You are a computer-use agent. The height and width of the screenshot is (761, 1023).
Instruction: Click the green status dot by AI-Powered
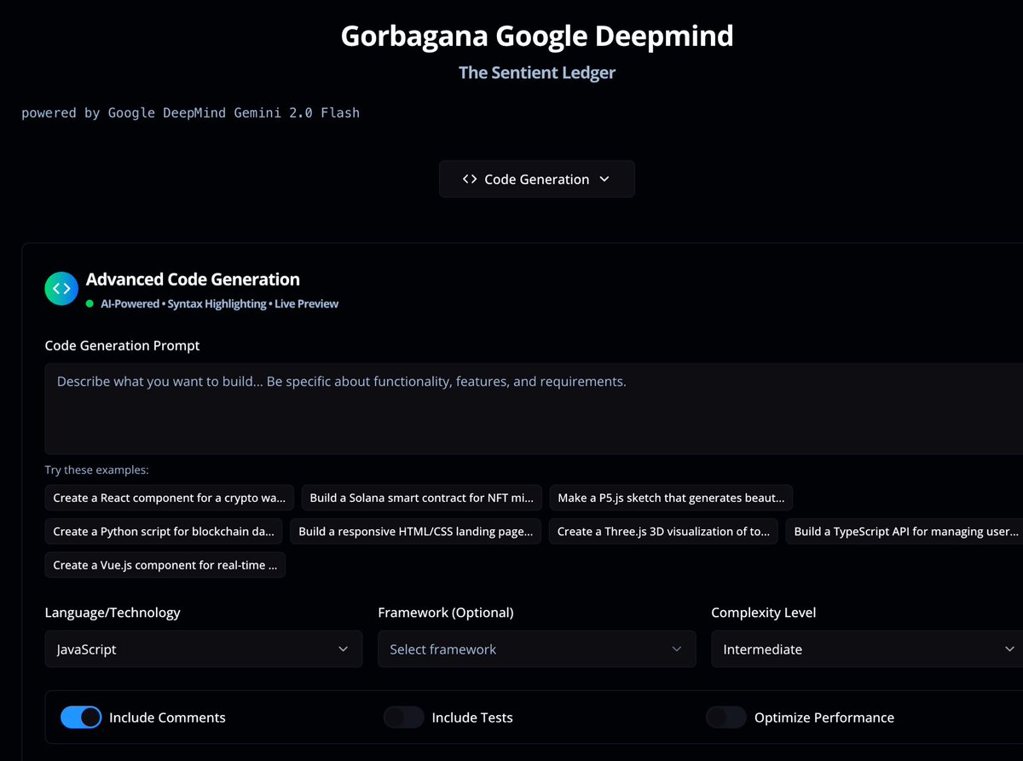point(90,303)
